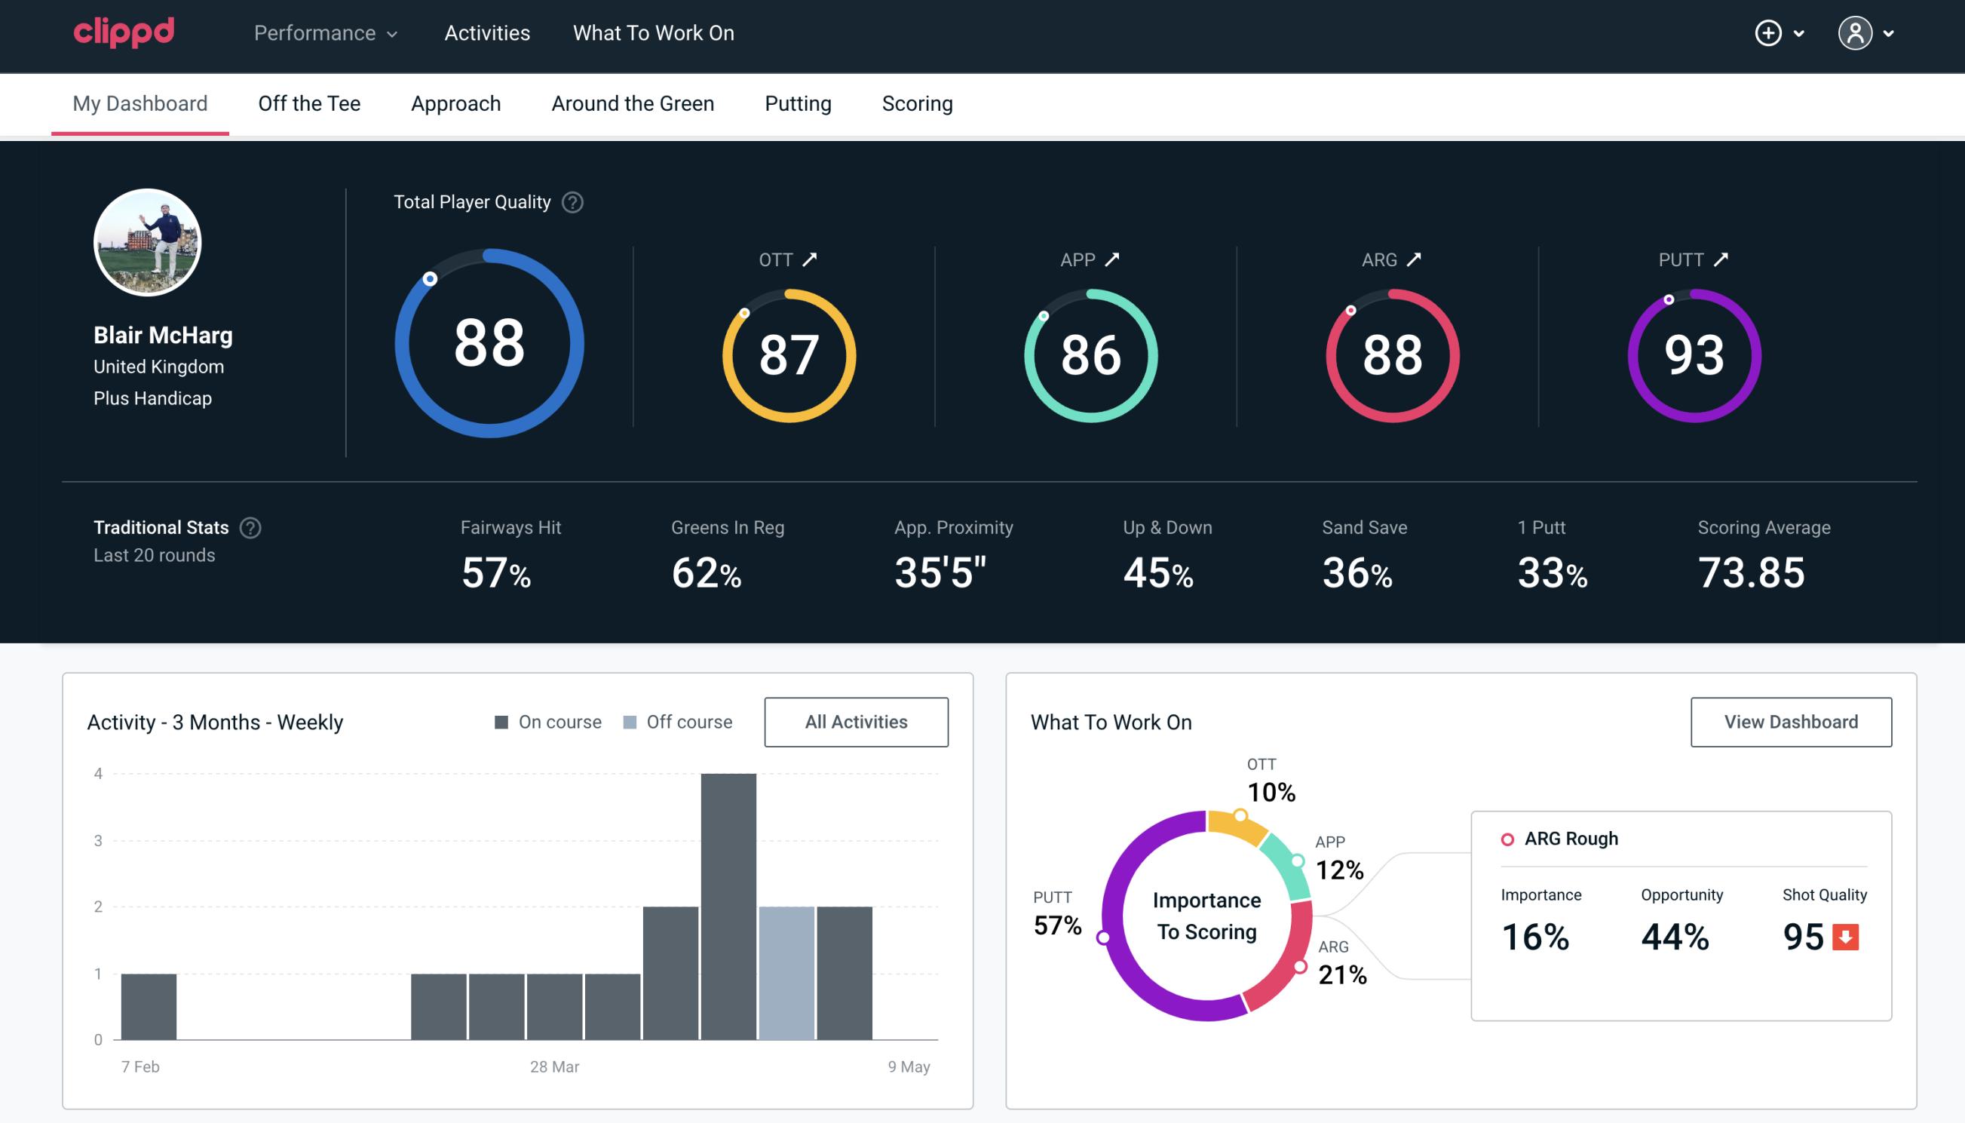1965x1123 pixels.
Task: Select the Putting tab
Action: coord(798,103)
